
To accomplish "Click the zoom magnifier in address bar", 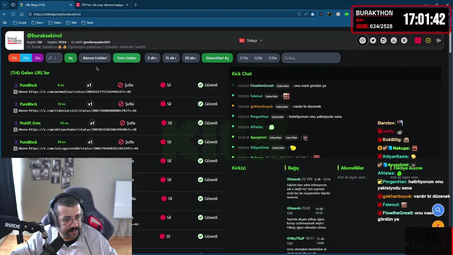I will coord(299,14).
